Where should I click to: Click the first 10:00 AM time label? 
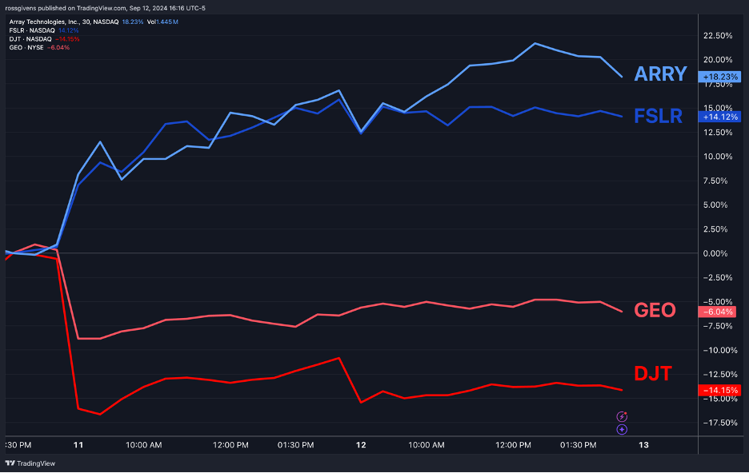[x=144, y=445]
